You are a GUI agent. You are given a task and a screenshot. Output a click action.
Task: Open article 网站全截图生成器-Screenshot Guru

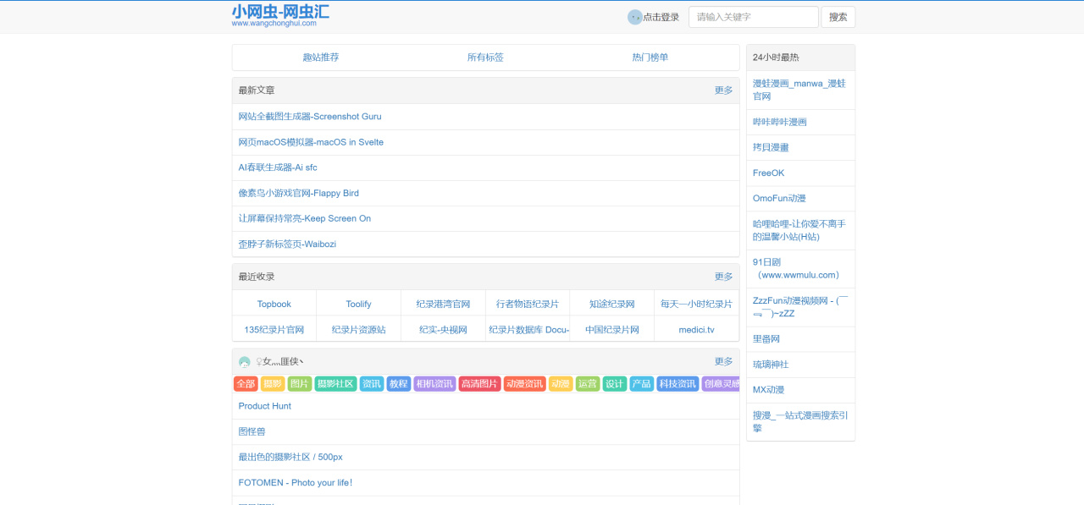point(310,117)
